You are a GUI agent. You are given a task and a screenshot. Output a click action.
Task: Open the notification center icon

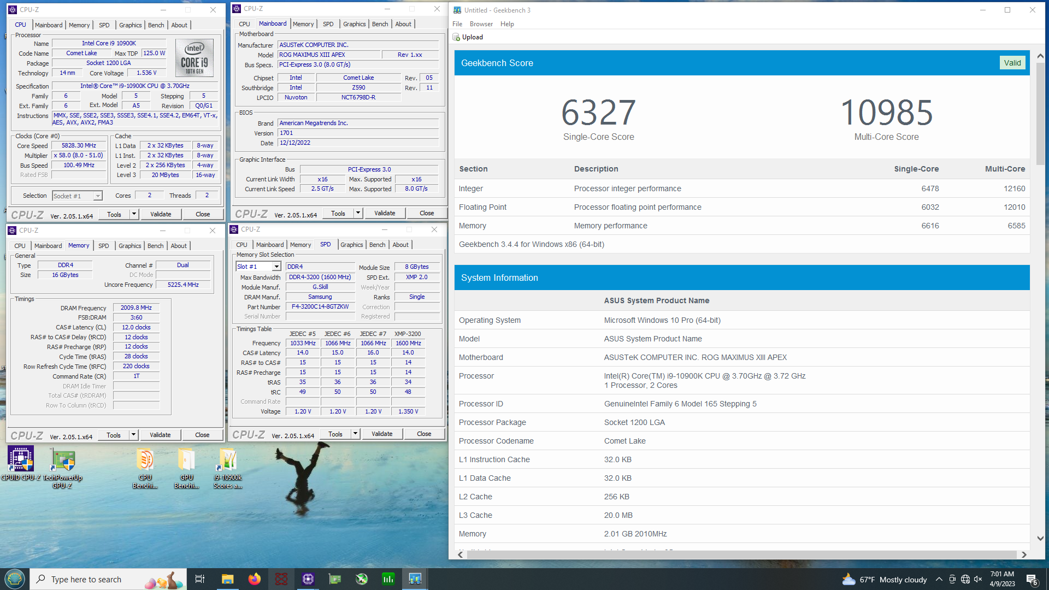tap(1032, 579)
